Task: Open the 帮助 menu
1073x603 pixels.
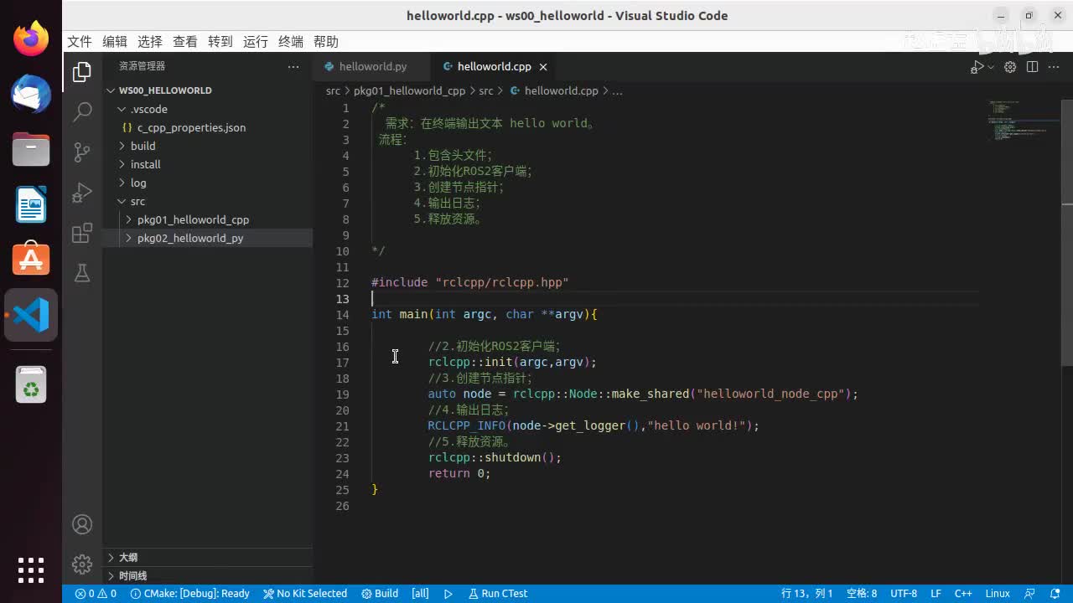Action: [326, 42]
